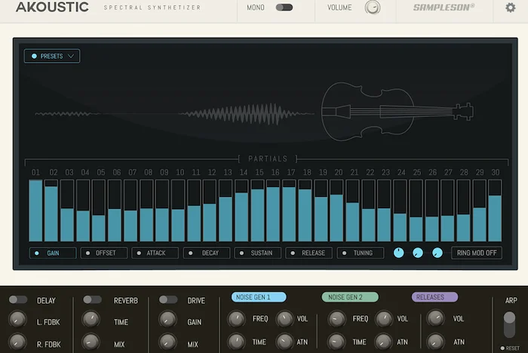
Task: Click the NOISE GEN 1 button
Action: (x=259, y=297)
